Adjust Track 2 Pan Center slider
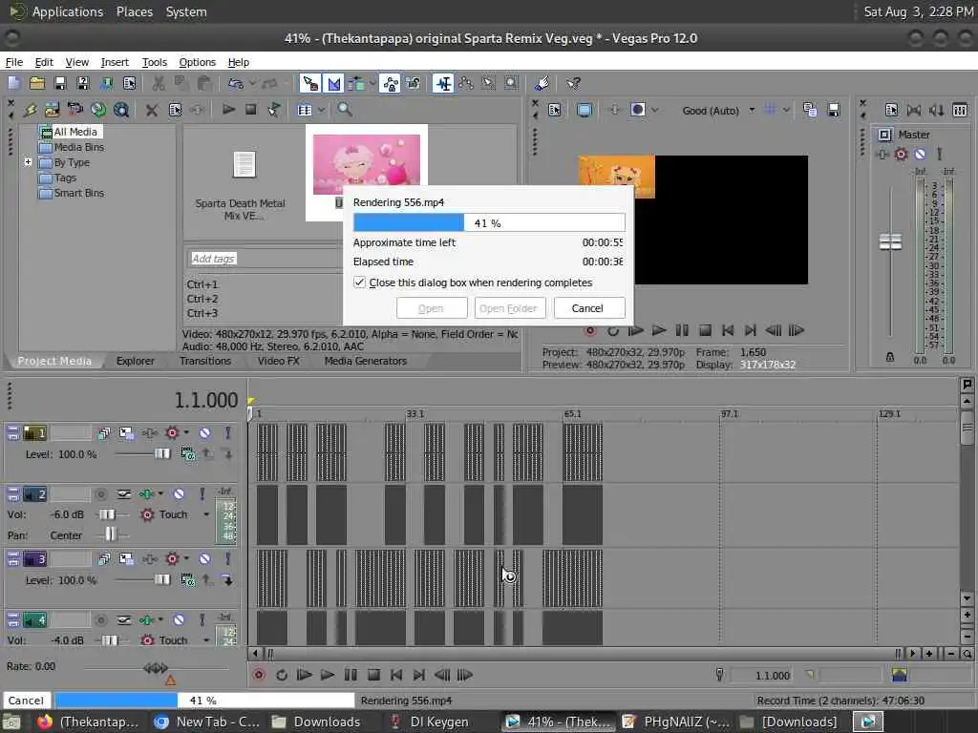 coord(110,534)
